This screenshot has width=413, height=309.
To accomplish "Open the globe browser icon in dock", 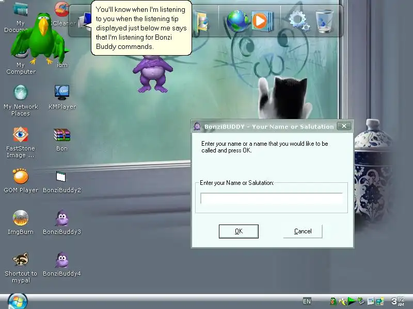I will (x=237, y=21).
